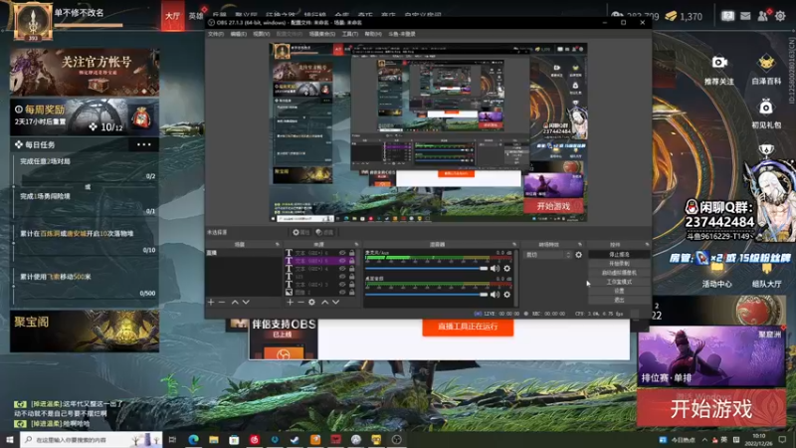This screenshot has width=796, height=448.
Task: Switch to the 英雄 heroes tab
Action: coord(196,16)
